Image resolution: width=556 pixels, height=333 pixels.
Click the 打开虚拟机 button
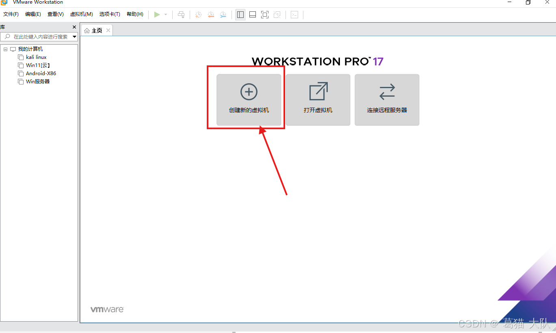pyautogui.click(x=318, y=100)
